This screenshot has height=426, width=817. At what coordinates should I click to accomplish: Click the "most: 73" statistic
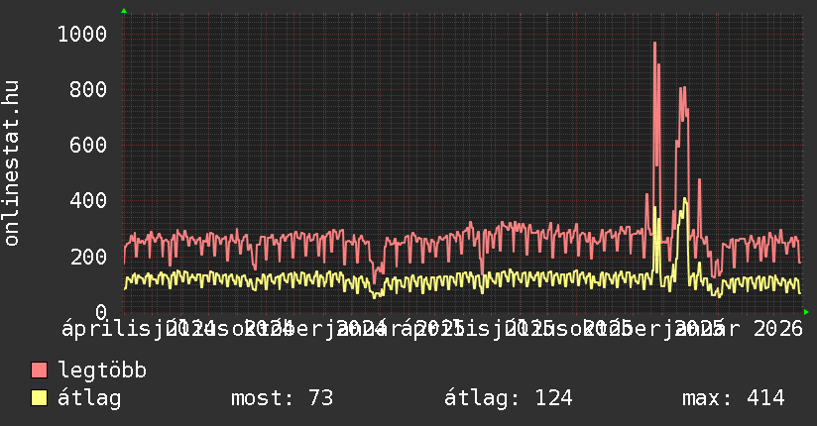(x=282, y=399)
